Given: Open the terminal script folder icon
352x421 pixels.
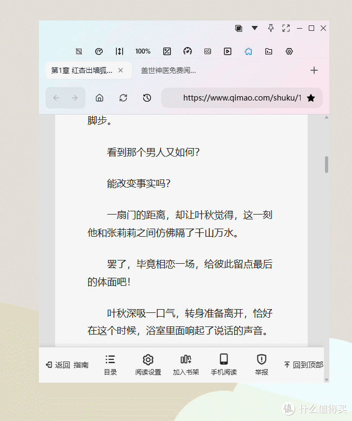Looking at the screenshot, I should [x=269, y=51].
